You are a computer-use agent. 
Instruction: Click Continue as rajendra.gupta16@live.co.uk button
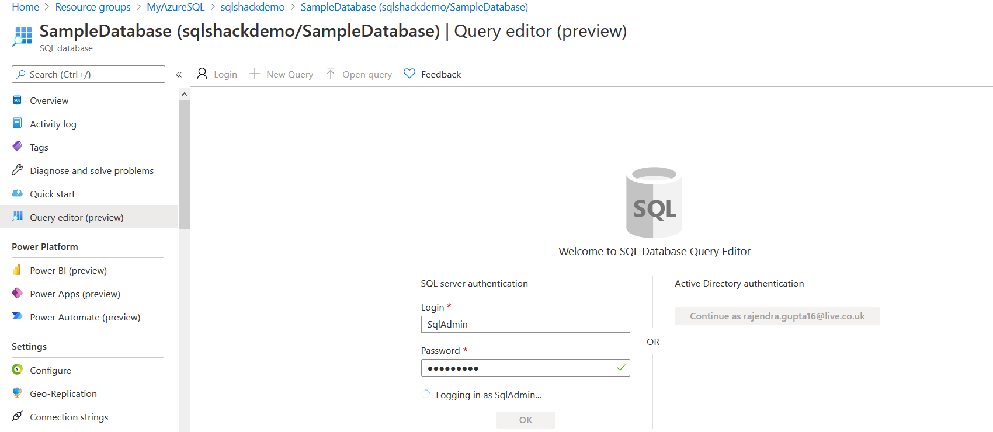[777, 316]
